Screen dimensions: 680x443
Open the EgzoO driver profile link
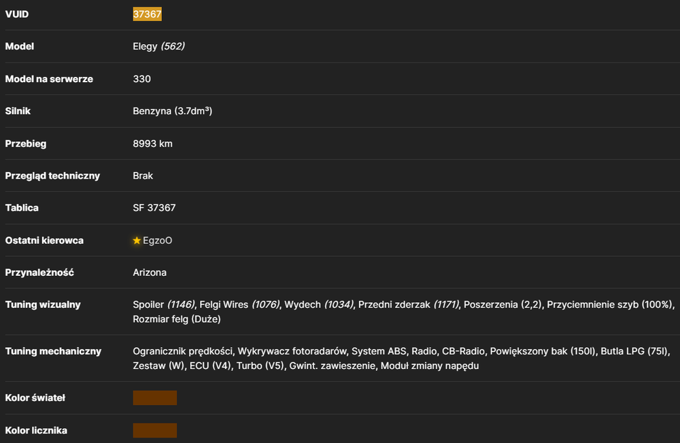pyautogui.click(x=158, y=241)
